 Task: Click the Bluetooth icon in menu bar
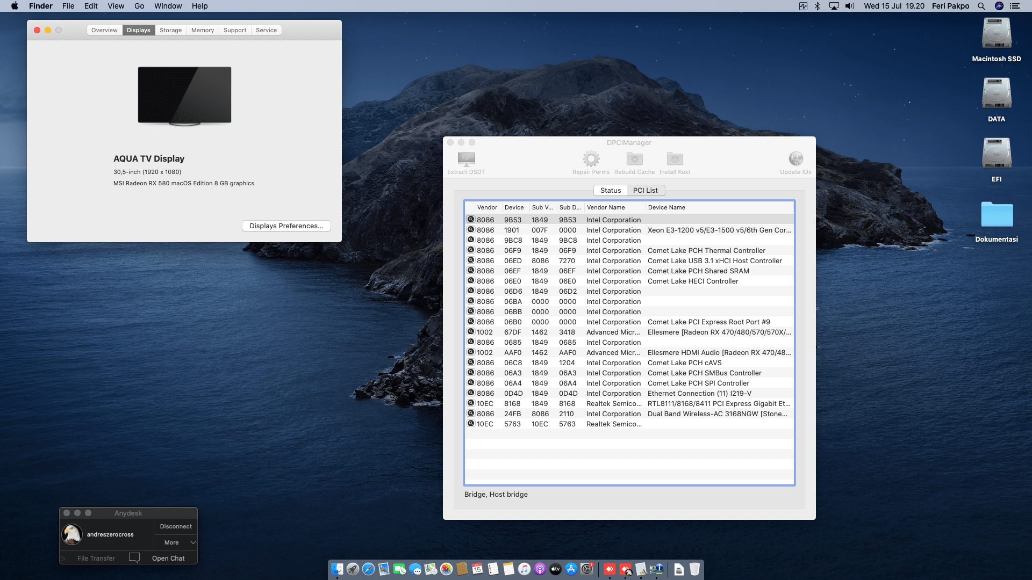coord(817,6)
